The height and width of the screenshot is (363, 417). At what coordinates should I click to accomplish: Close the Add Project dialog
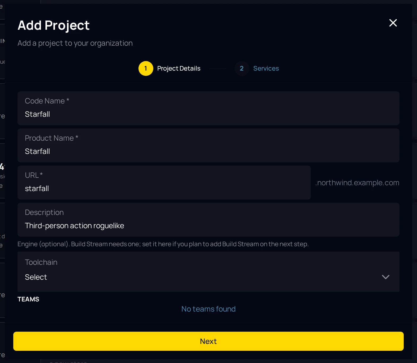click(x=393, y=23)
